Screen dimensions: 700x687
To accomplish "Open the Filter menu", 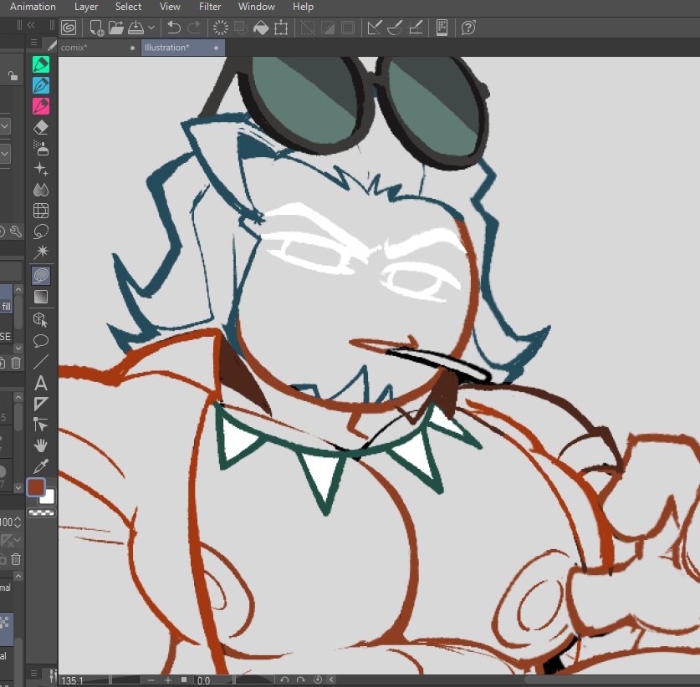I will [210, 7].
